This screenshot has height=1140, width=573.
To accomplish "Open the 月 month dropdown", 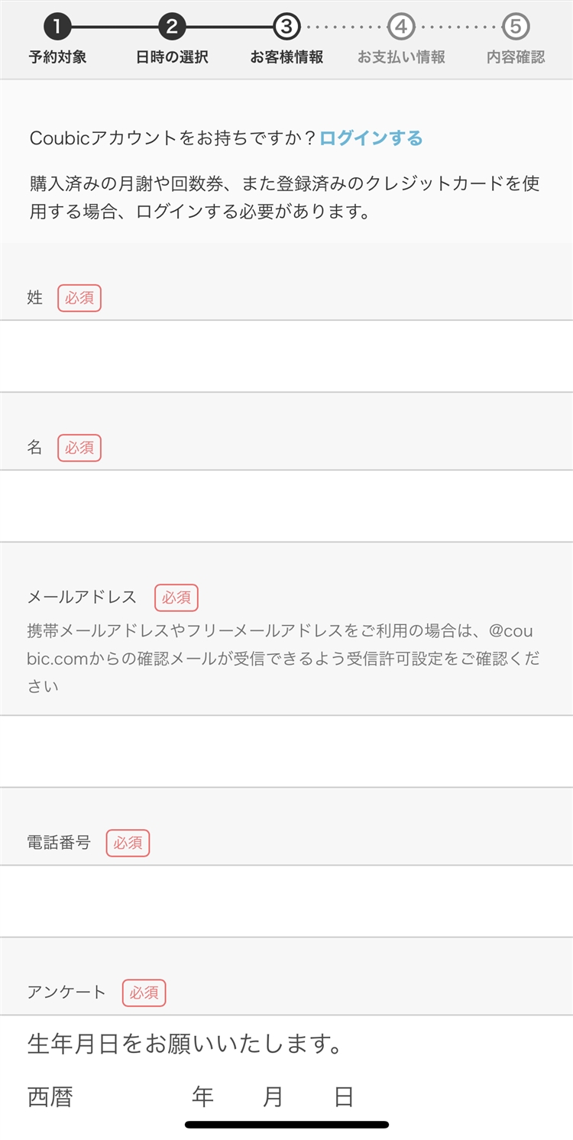I will [x=238, y=1098].
